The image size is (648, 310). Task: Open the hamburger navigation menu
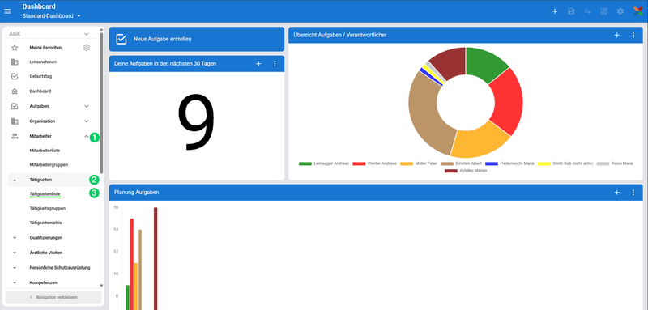[7, 11]
